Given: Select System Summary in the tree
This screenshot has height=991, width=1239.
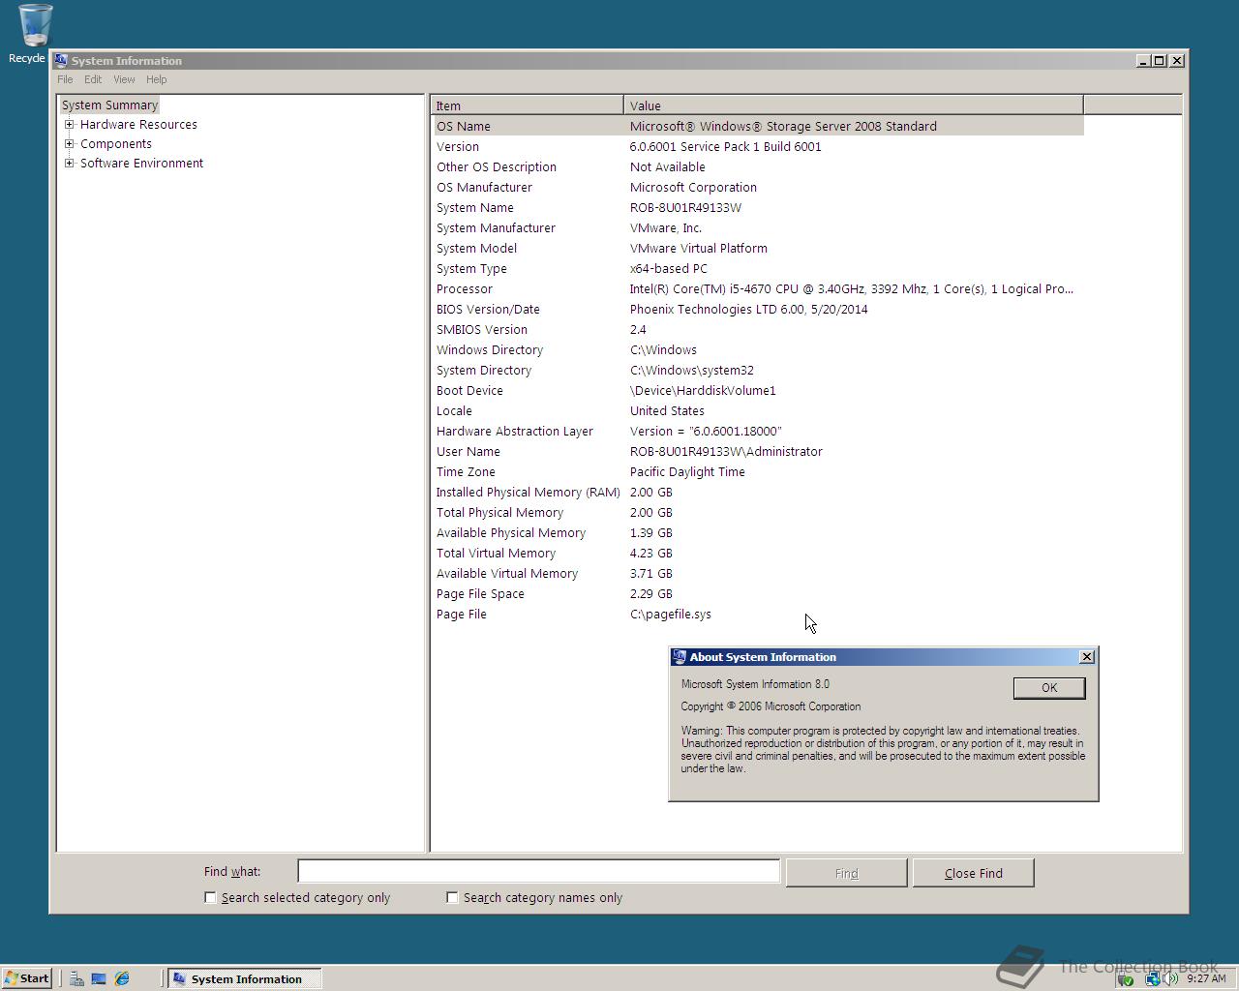Looking at the screenshot, I should [109, 105].
